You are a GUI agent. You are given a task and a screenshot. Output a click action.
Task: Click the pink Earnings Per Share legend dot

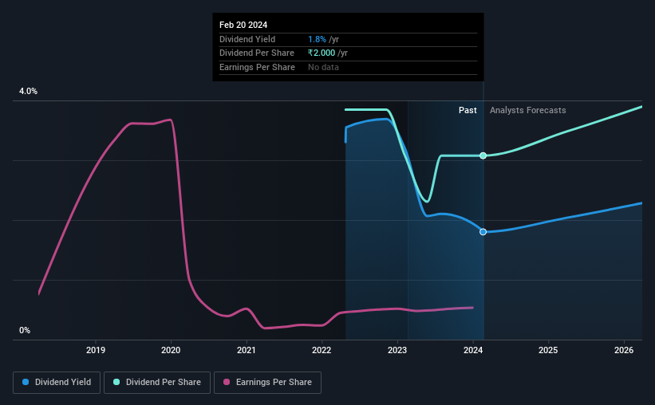pyautogui.click(x=227, y=382)
